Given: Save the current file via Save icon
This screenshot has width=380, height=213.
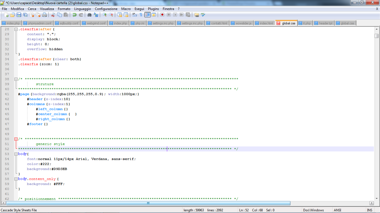Looking at the screenshot, I should (x=19, y=15).
